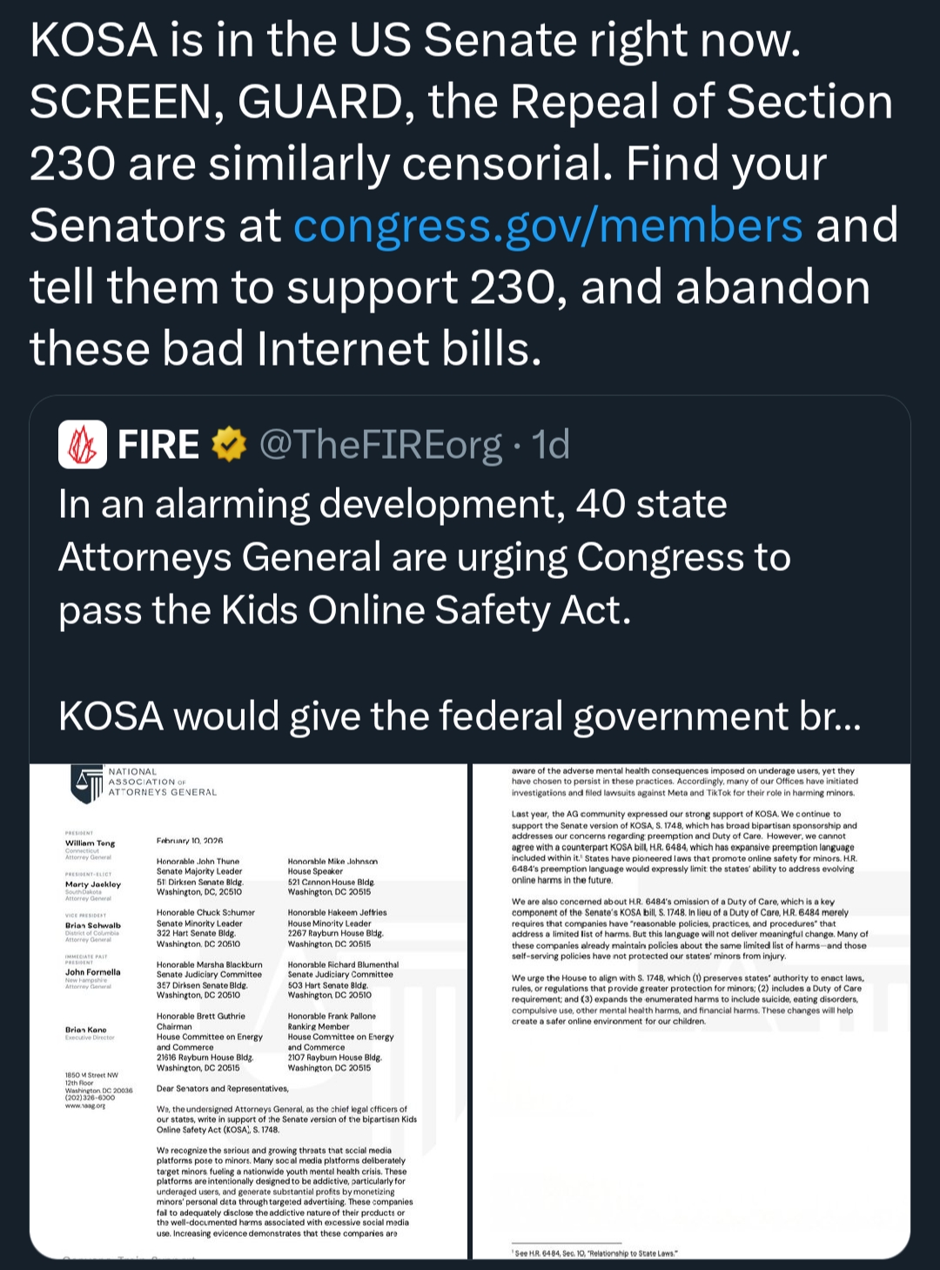
Task: Click the 1d timestamp on quoted post
Action: (551, 445)
